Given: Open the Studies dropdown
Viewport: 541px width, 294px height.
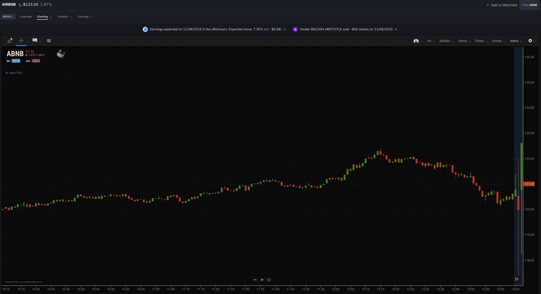Looking at the screenshot, I should point(446,41).
